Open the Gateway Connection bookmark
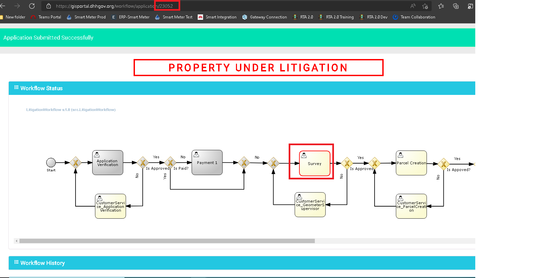Viewport: 533px width, 278px height. click(x=264, y=17)
